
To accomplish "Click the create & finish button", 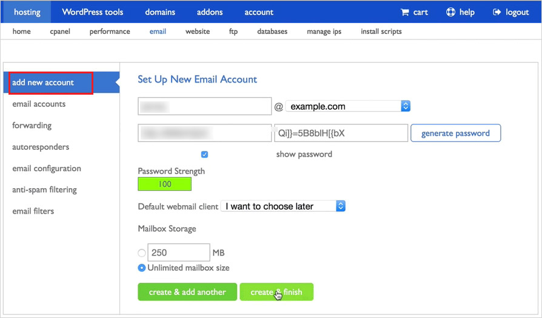I will [x=276, y=292].
